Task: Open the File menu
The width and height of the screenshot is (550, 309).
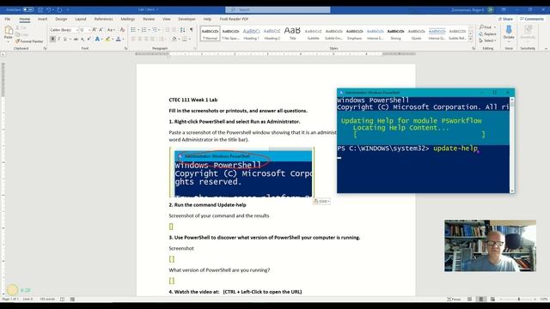Action: tap(8, 19)
